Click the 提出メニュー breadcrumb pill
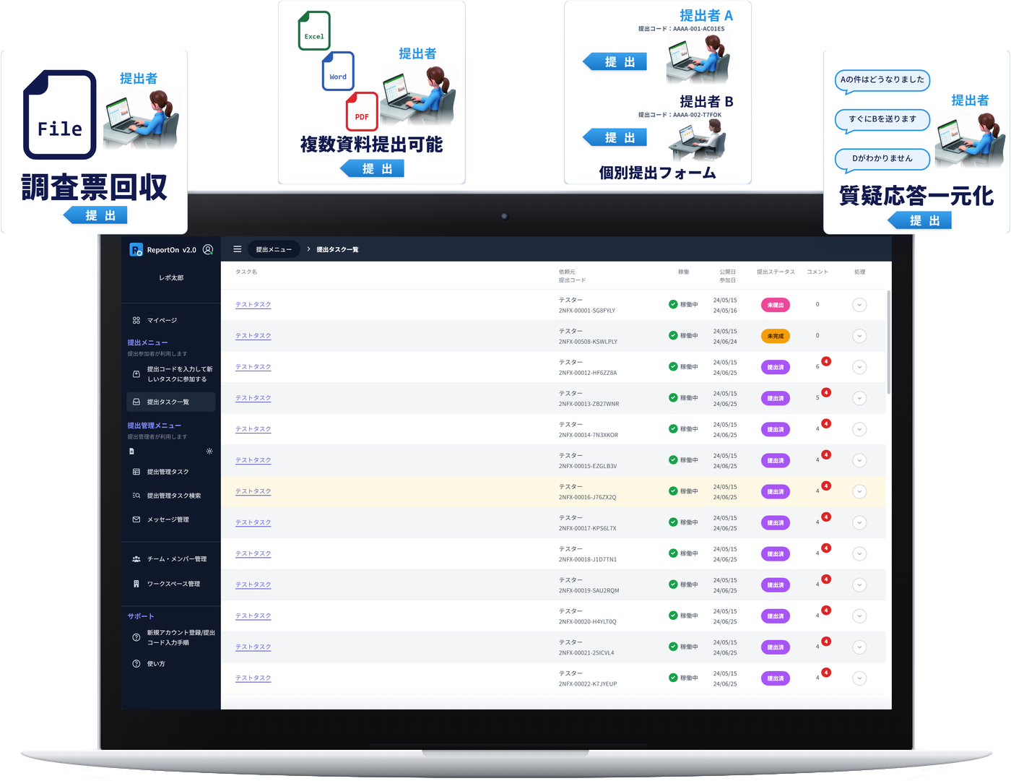This screenshot has height=781, width=1011. click(274, 249)
